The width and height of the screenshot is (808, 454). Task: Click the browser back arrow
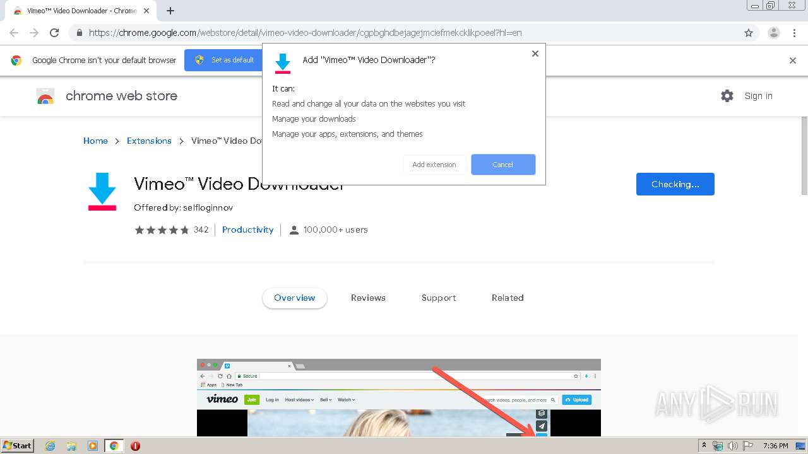click(x=14, y=33)
